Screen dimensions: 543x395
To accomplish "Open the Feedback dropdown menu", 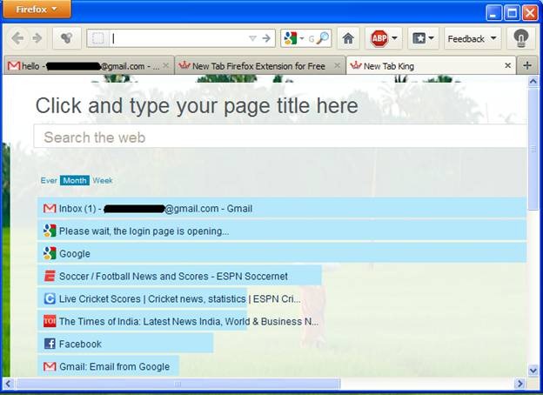I will [473, 38].
